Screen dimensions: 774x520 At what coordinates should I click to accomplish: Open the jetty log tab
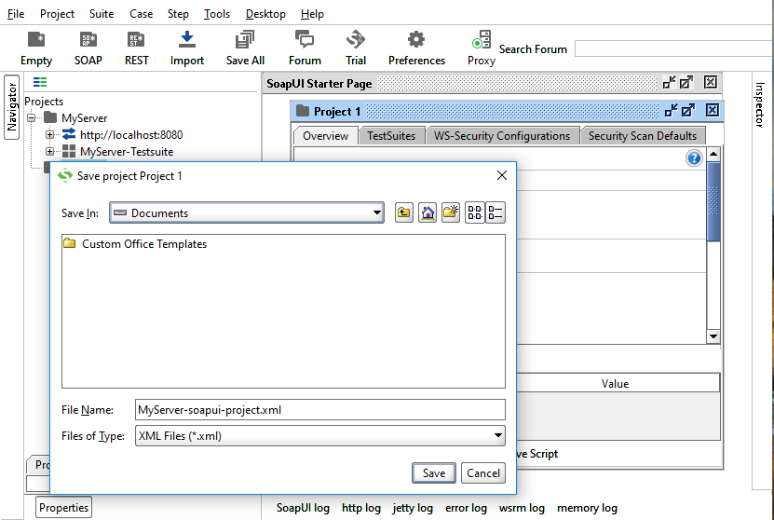coord(413,508)
